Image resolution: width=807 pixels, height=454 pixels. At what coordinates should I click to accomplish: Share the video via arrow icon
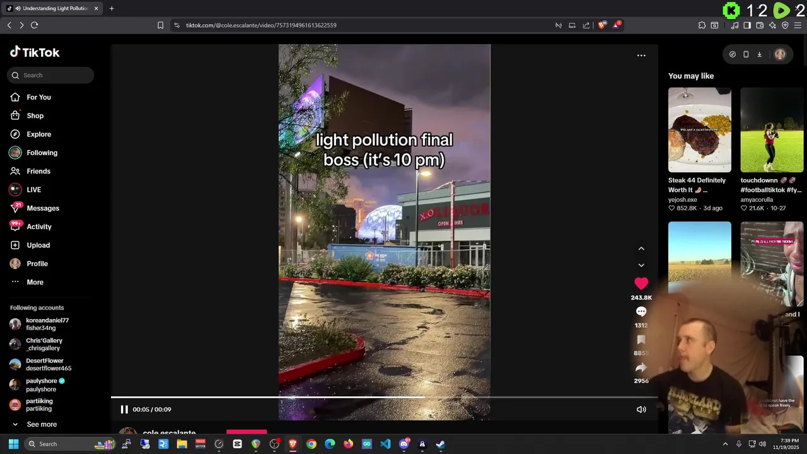pos(641,367)
